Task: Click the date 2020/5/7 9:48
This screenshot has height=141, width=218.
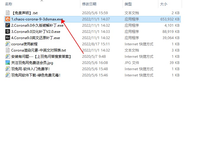Action: click(94, 57)
